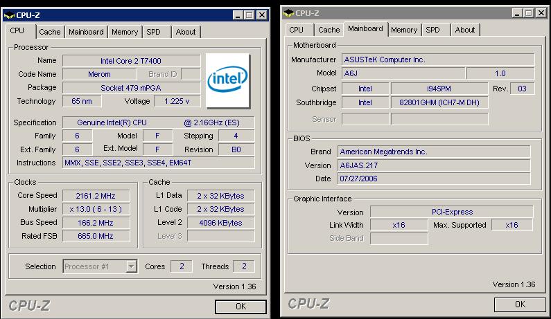Click Graphic Interface Version value PCI-Express
The width and height of the screenshot is (551, 319).
(x=452, y=212)
